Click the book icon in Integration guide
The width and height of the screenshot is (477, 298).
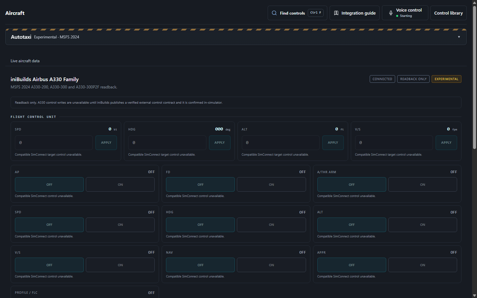pyautogui.click(x=336, y=13)
